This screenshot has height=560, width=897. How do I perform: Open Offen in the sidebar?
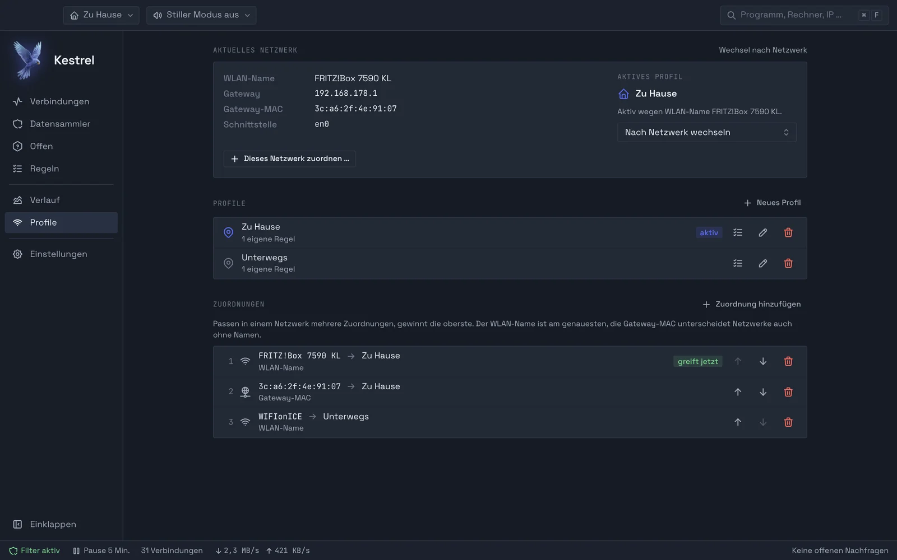[x=61, y=146]
